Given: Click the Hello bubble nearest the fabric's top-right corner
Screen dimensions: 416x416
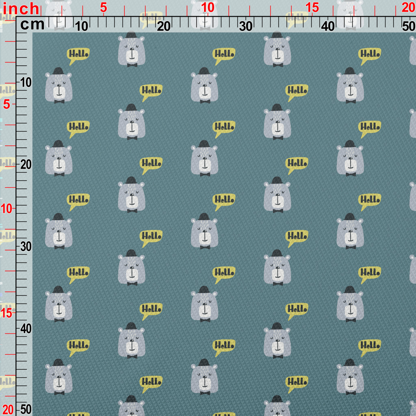Looking at the screenshot, I should pyautogui.click(x=369, y=54).
